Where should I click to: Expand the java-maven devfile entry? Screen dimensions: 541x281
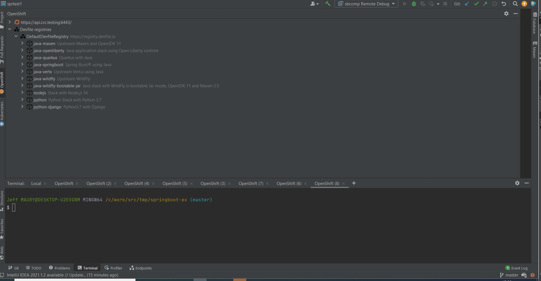pyautogui.click(x=22, y=43)
